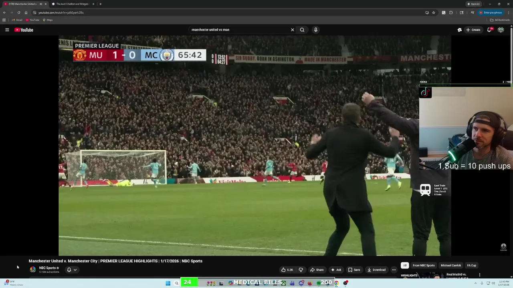This screenshot has height=288, width=513.
Task: Click the video player frame
Action: (x=255, y=146)
